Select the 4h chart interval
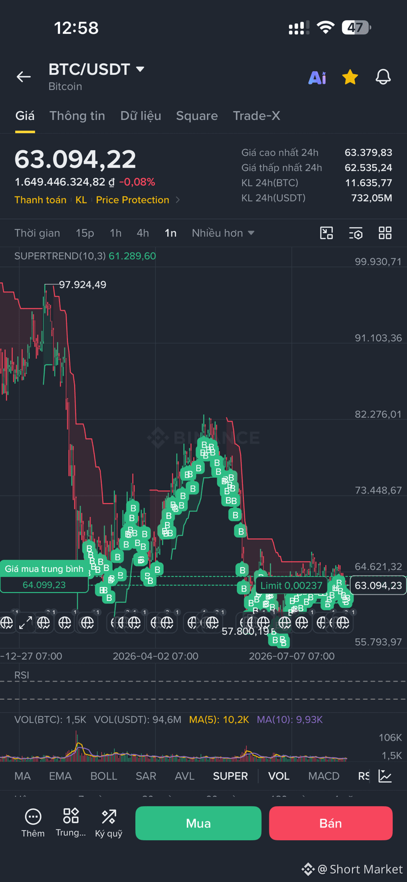Screen dimensions: 407x882 (x=143, y=233)
